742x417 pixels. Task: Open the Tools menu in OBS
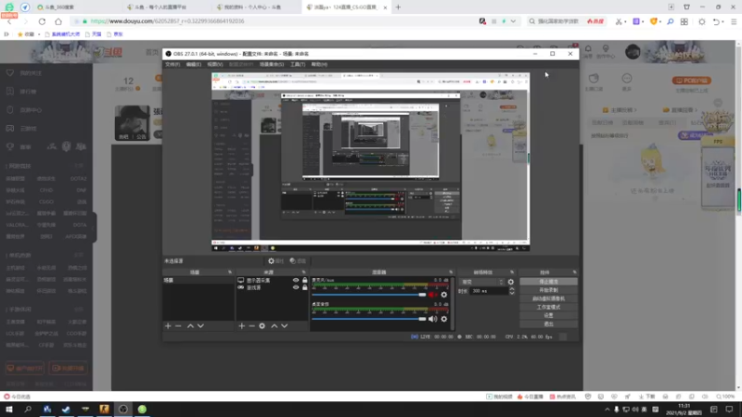(x=298, y=64)
